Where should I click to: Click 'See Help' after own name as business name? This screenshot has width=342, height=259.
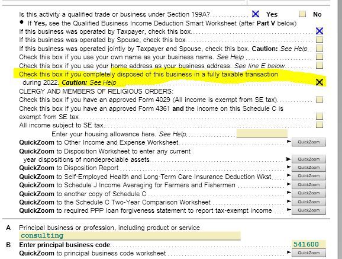click(230, 57)
